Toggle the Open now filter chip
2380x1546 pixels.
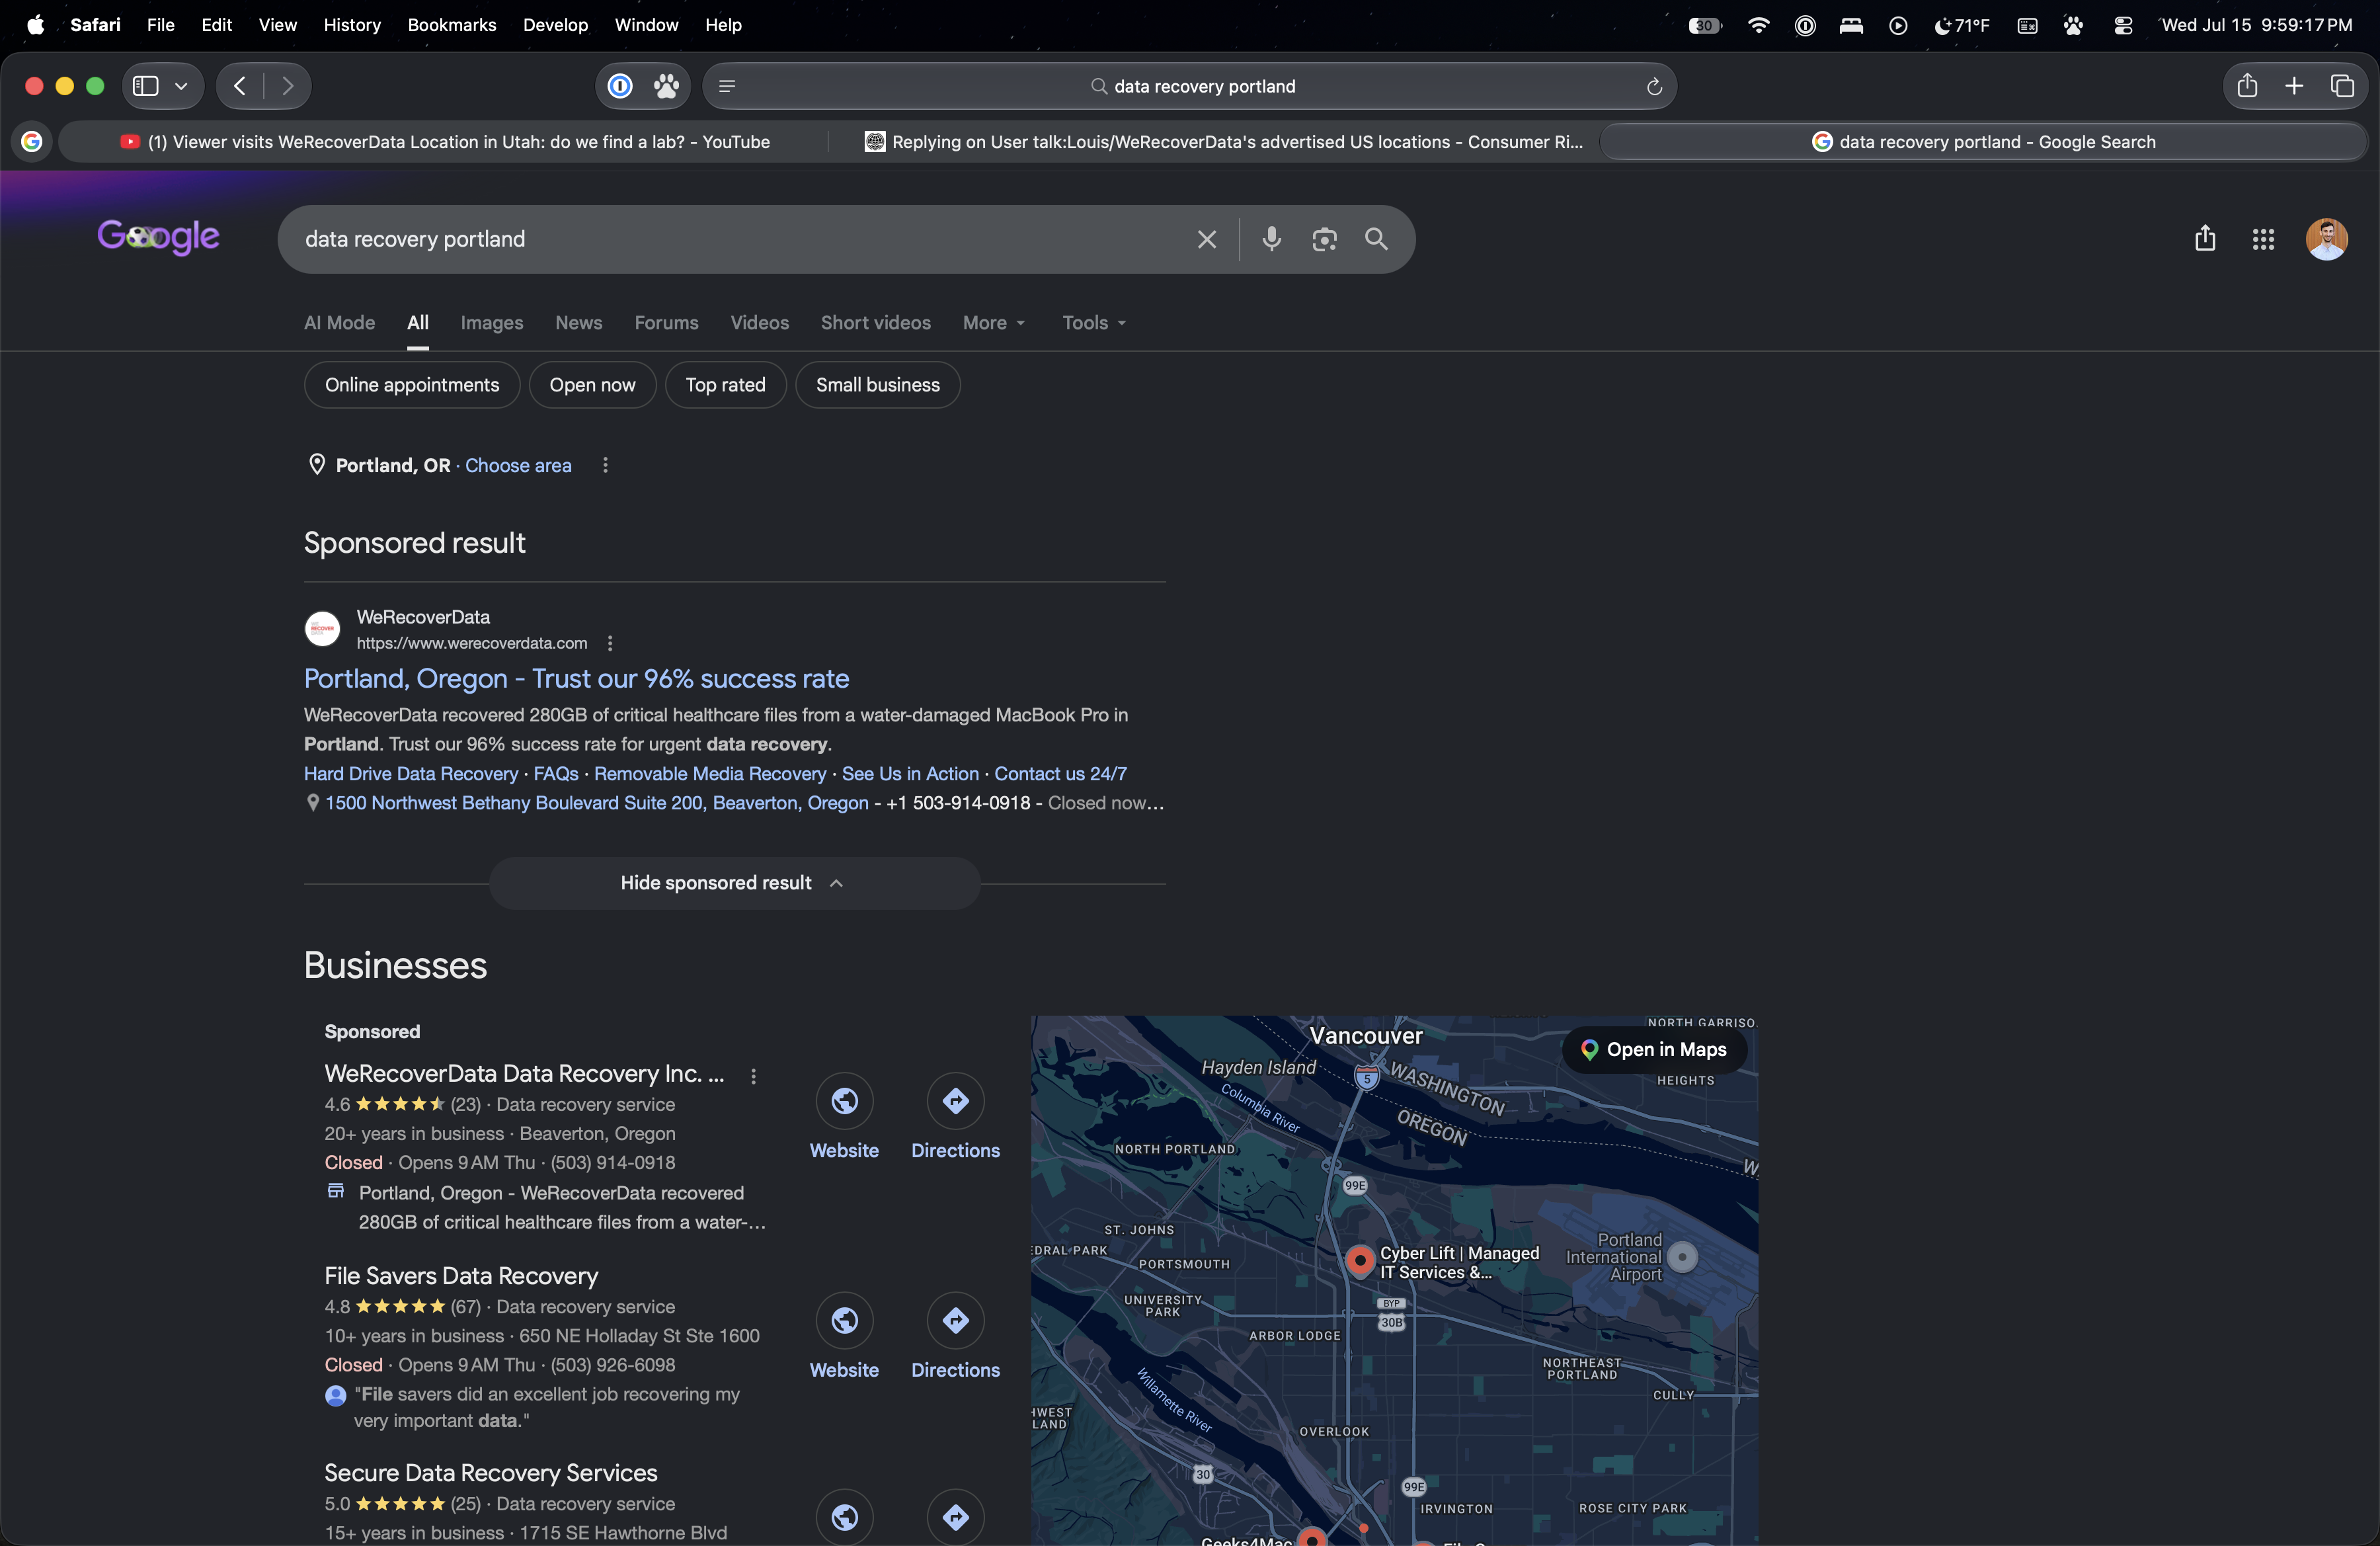592,385
